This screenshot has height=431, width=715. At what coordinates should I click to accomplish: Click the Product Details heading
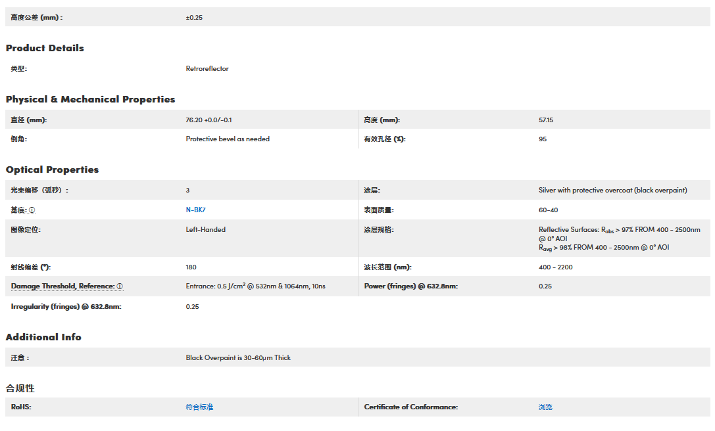45,48
